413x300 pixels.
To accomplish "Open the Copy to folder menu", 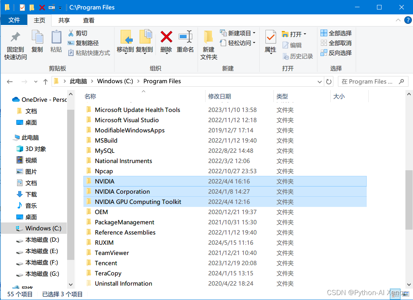I will pyautogui.click(x=144, y=42).
